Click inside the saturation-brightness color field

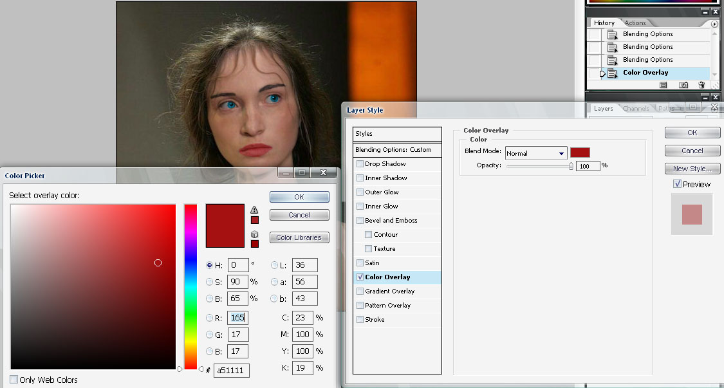tap(93, 286)
